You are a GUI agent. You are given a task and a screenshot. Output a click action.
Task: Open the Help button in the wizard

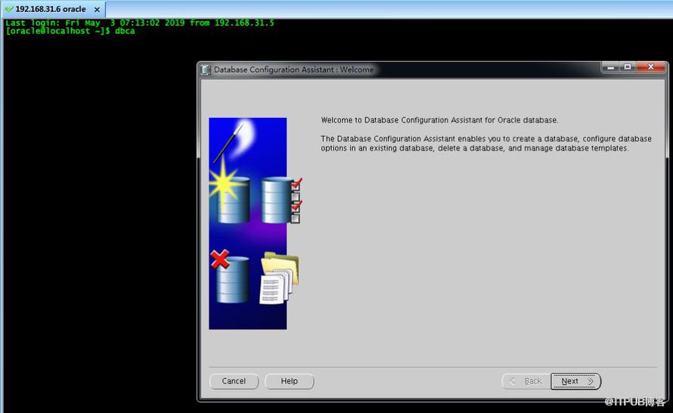pyautogui.click(x=290, y=381)
